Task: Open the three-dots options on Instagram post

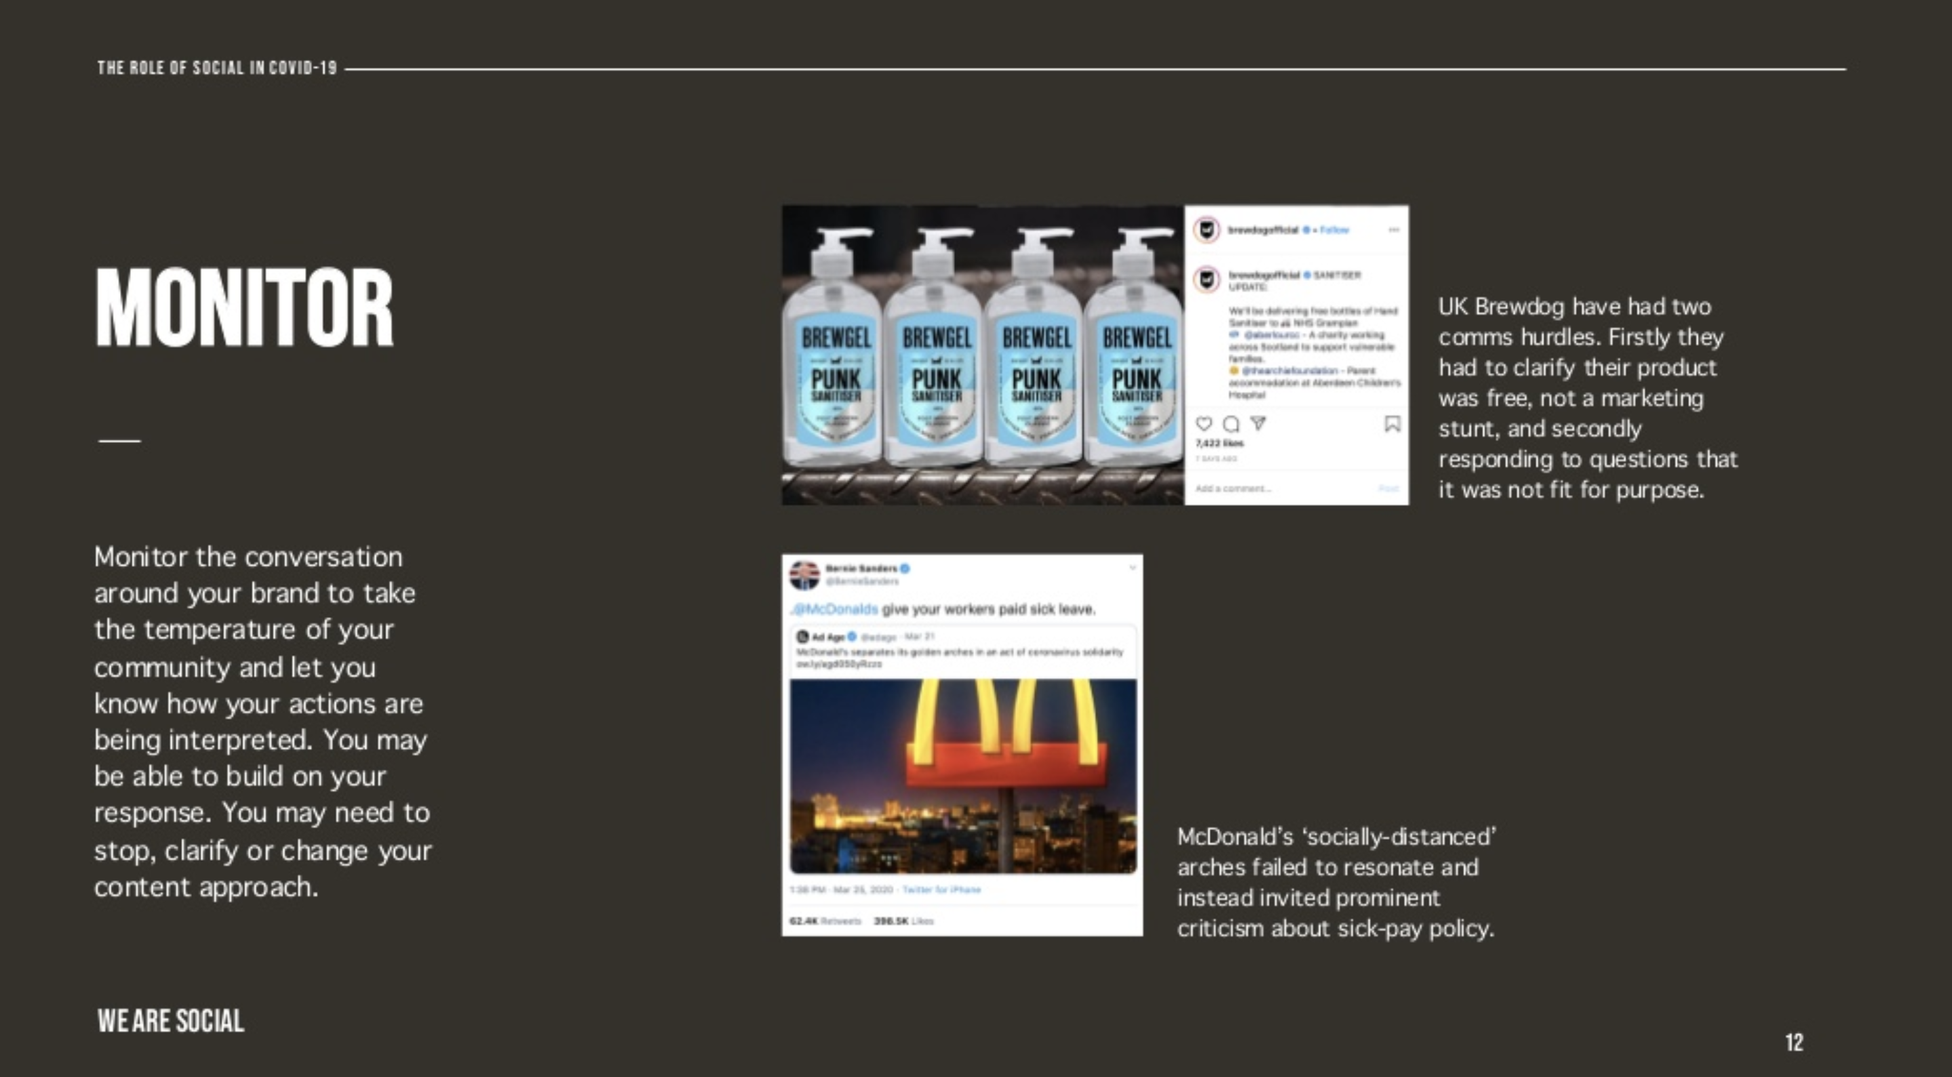Action: point(1394,230)
